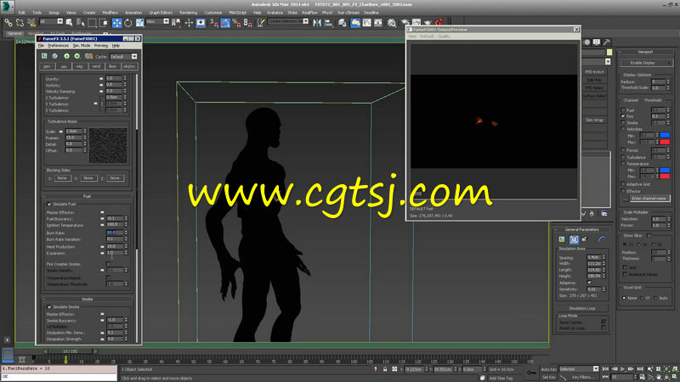Click the Select by Name icon
Image resolution: width=680 pixels, height=382 pixels.
click(81, 23)
